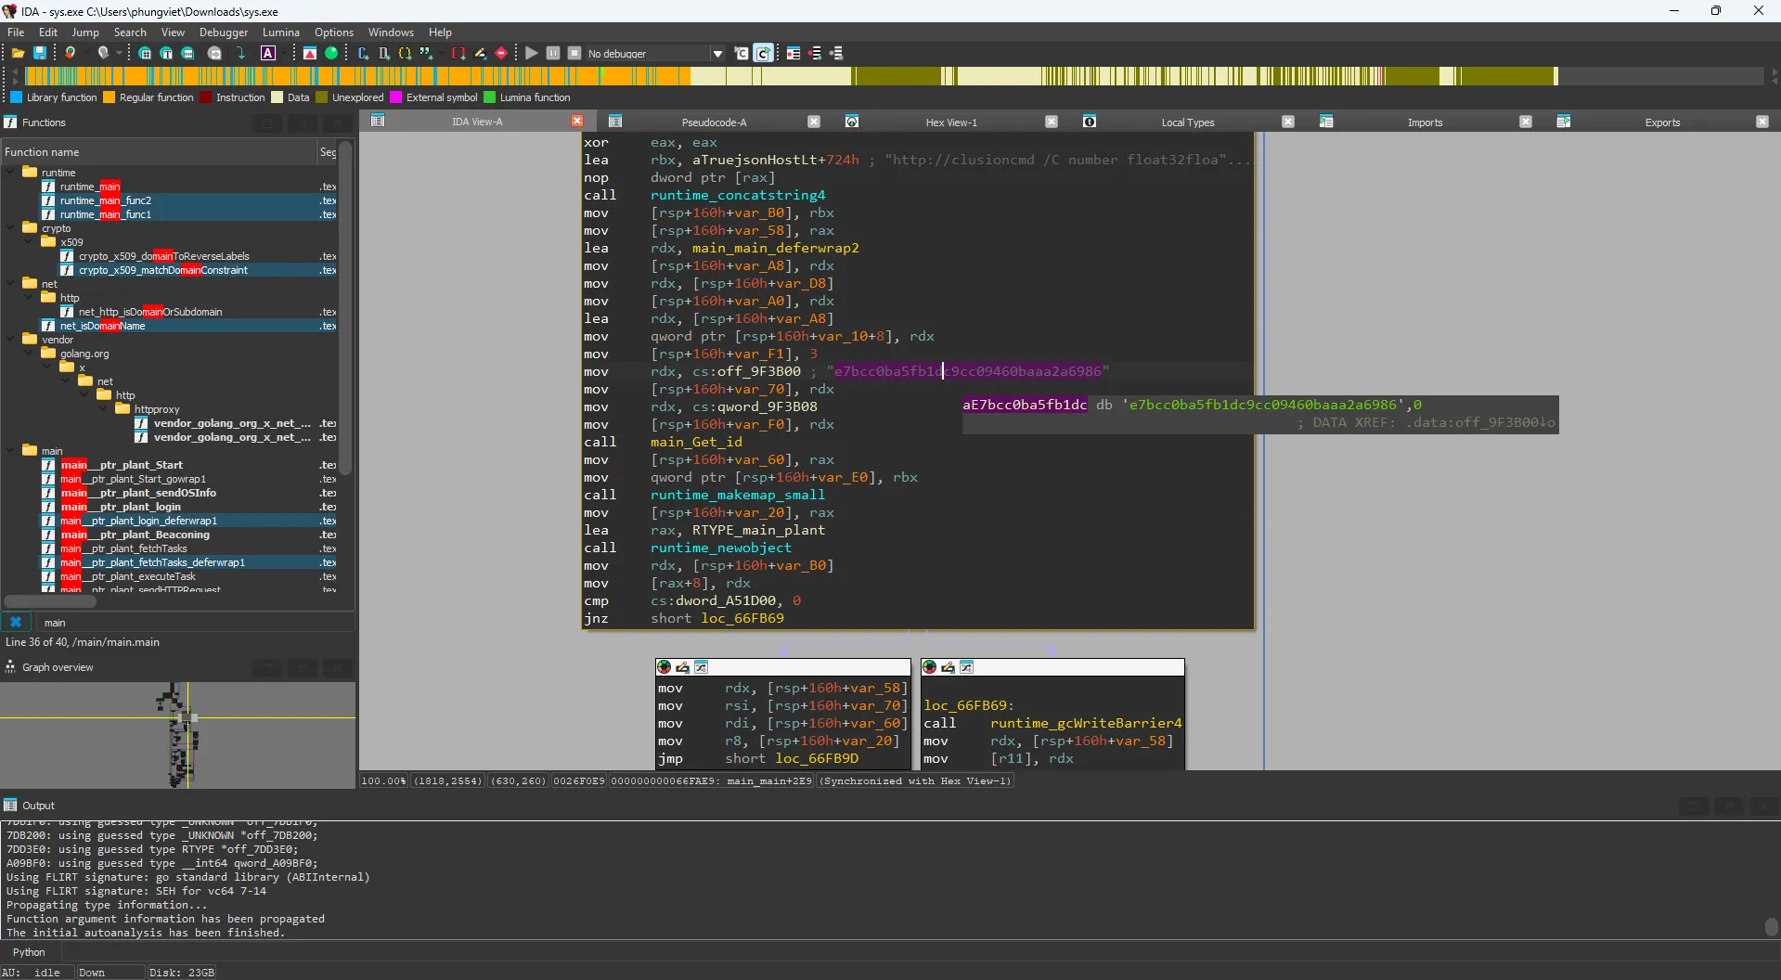This screenshot has width=1781, height=980.
Task: Collapse the crypto folder tree node
Action: coord(11,228)
